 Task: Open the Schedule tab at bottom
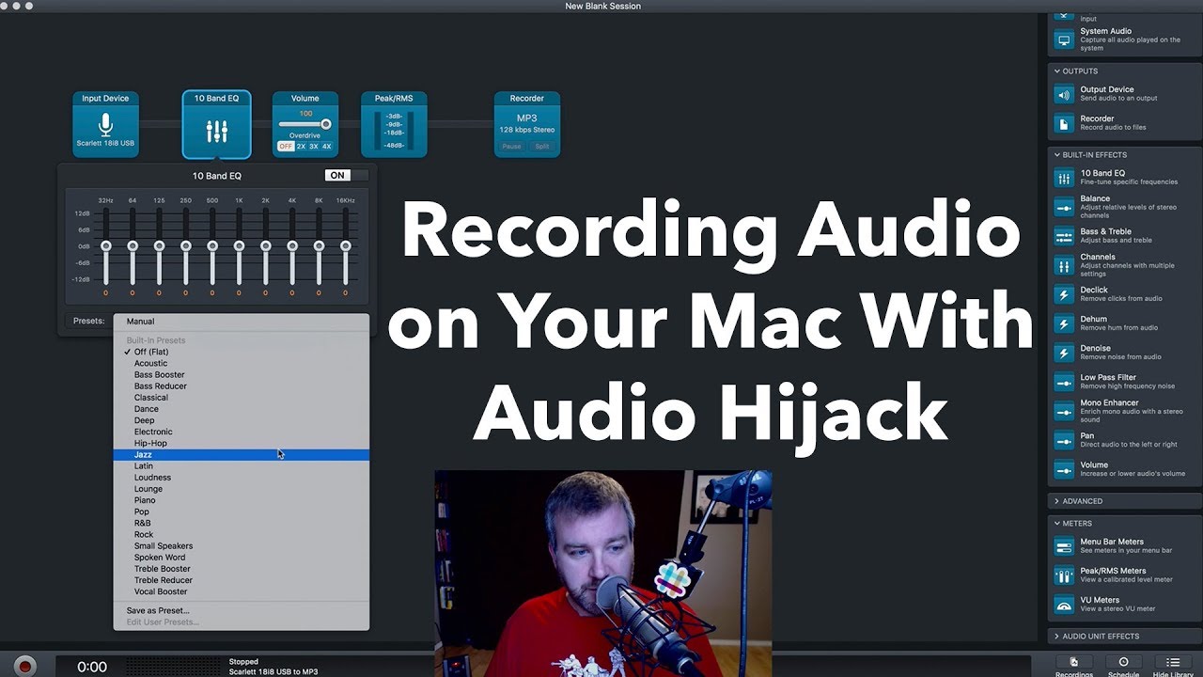pos(1123,666)
